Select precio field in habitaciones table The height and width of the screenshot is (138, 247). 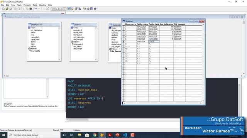(x=33, y=33)
